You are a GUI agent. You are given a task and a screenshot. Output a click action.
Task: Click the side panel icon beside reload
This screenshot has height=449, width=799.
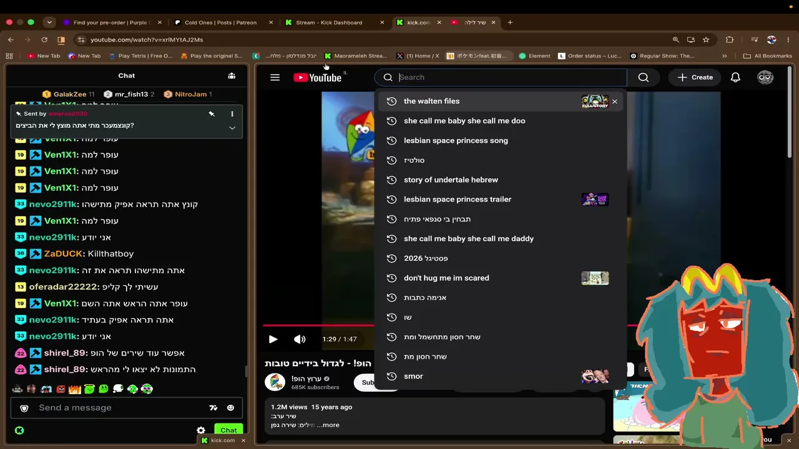(61, 40)
